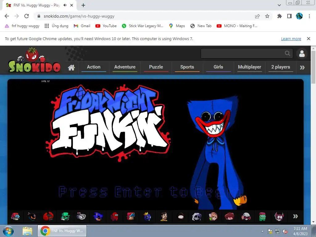Click the Snokido logo
Viewport: 316px width, 237px height.
pyautogui.click(x=34, y=60)
